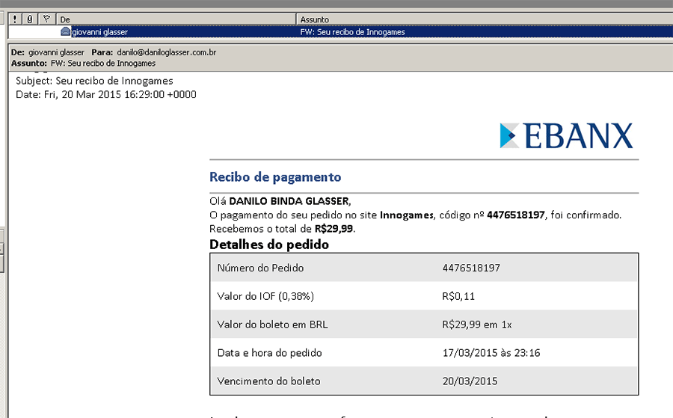Sort the message list by De column
Screen dimensions: 673x418
coord(176,19)
